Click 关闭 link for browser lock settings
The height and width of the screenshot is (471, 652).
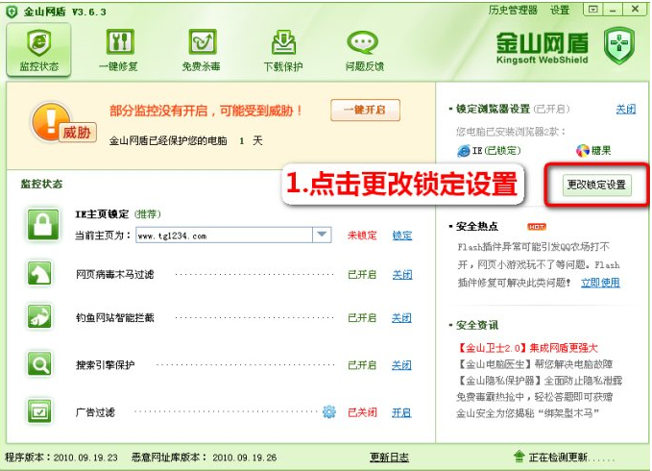(626, 110)
